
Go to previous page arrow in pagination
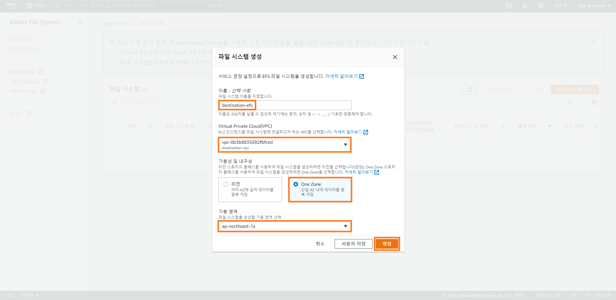560,102
